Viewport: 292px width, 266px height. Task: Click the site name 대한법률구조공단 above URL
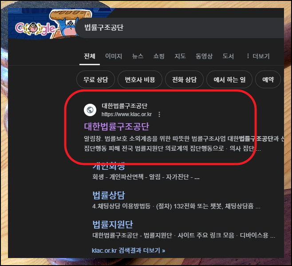pyautogui.click(x=124, y=106)
